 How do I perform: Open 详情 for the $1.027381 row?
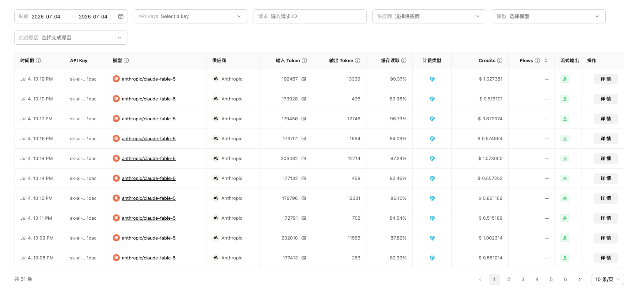(606, 79)
